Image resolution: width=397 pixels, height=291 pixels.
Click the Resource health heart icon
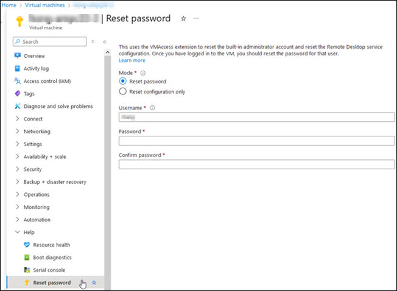[27, 245]
